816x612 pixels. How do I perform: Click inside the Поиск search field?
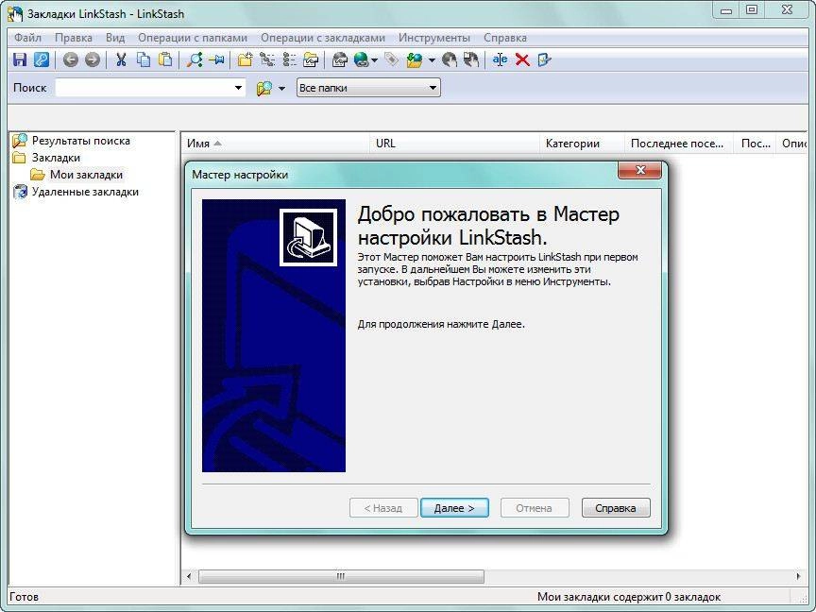(x=144, y=88)
